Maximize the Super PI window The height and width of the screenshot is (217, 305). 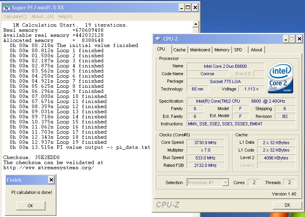pos(188,7)
